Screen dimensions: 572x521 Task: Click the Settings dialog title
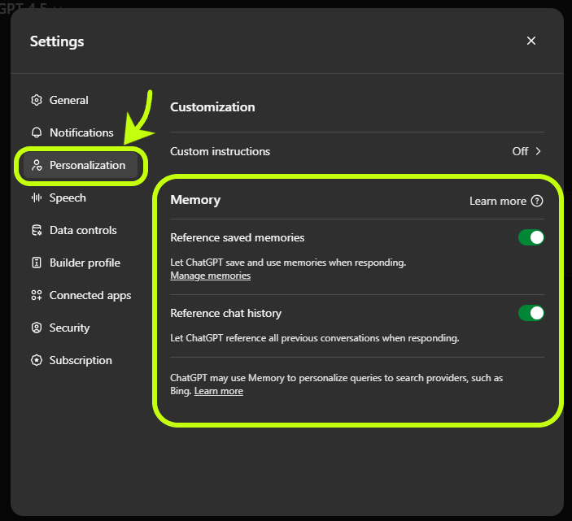coord(57,41)
